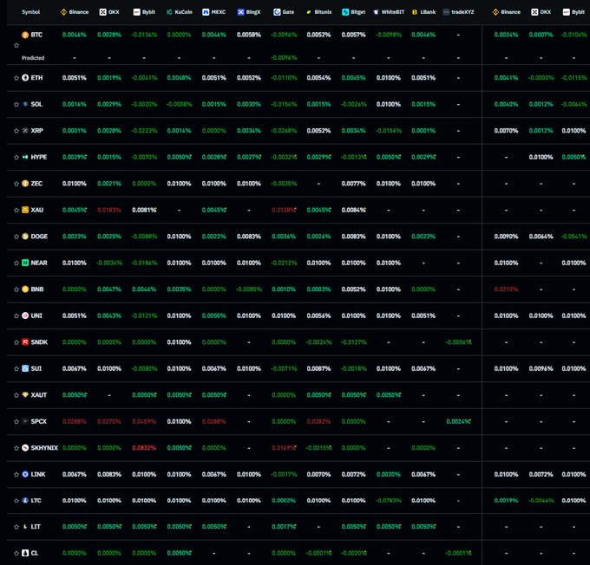Click XRP Gate rate -0.0268%
Image resolution: width=590 pixels, height=565 pixels.
coord(284,131)
